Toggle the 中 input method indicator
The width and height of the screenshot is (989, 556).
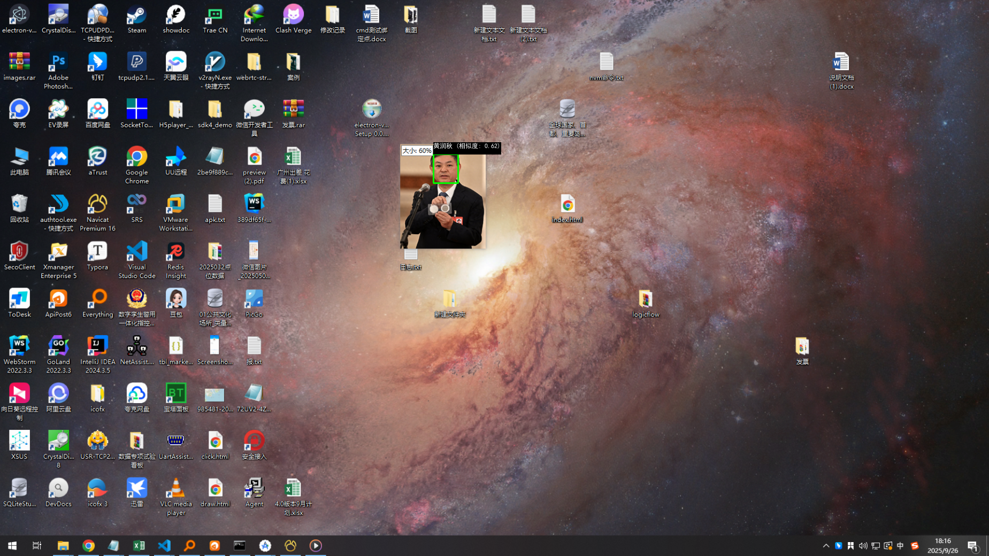click(900, 545)
